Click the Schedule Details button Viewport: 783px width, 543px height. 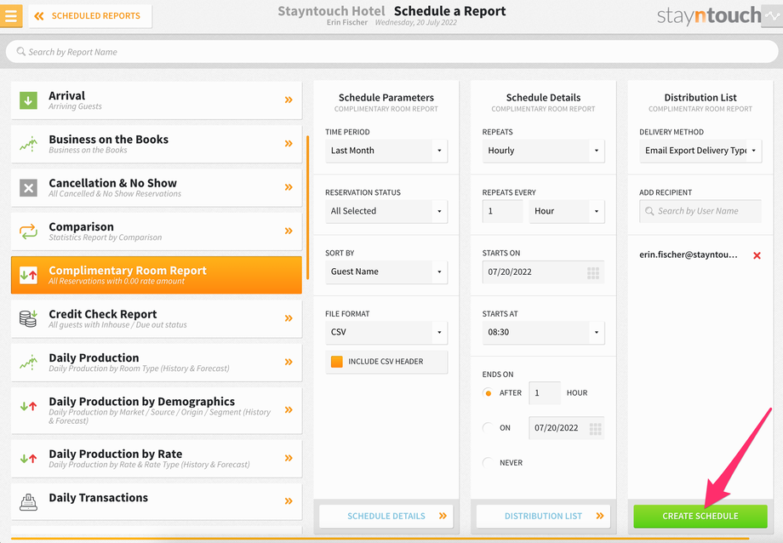[x=386, y=516]
